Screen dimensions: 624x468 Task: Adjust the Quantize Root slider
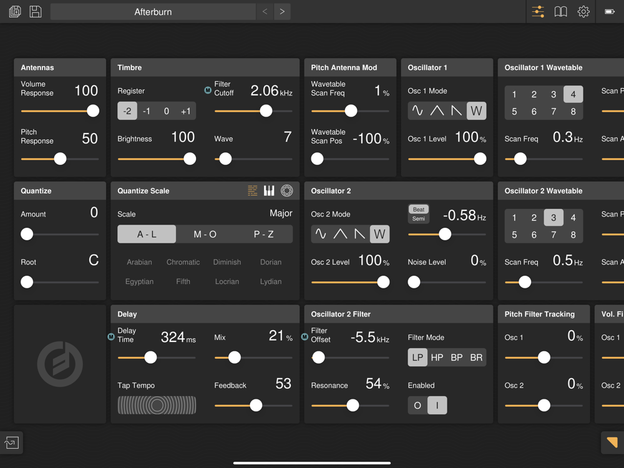60,282
